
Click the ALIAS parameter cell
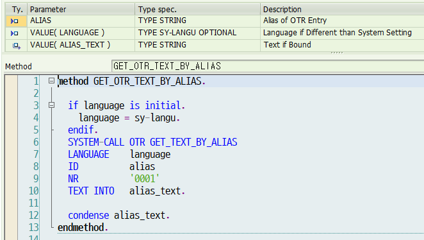tap(81, 21)
